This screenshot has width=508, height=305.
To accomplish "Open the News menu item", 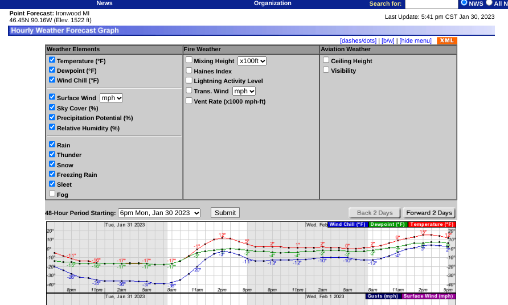I will tap(104, 3).
